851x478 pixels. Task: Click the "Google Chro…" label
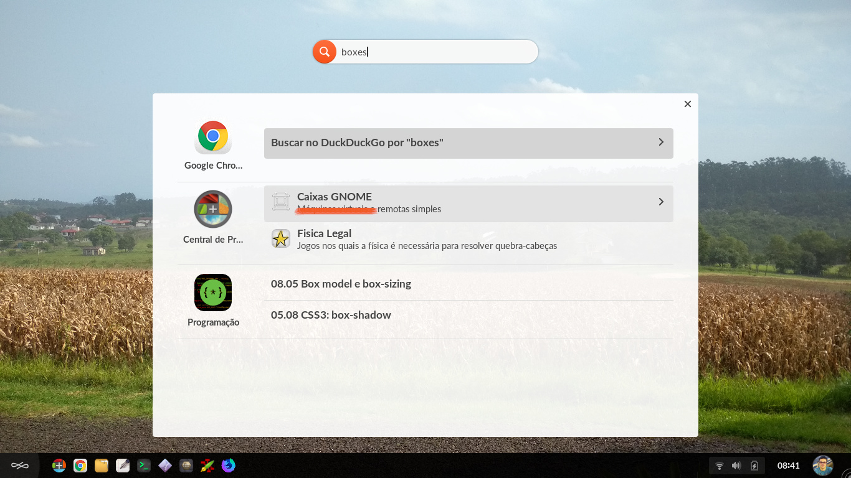click(x=213, y=166)
